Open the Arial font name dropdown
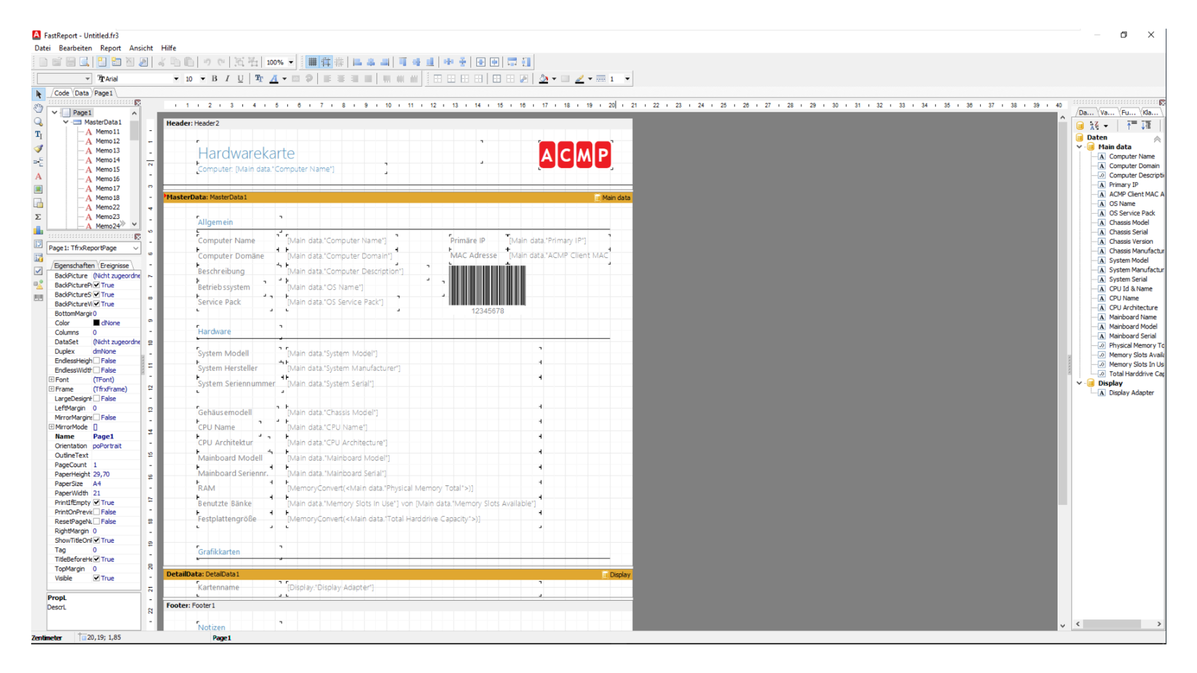This screenshot has height=673, width=1197. 176,79
